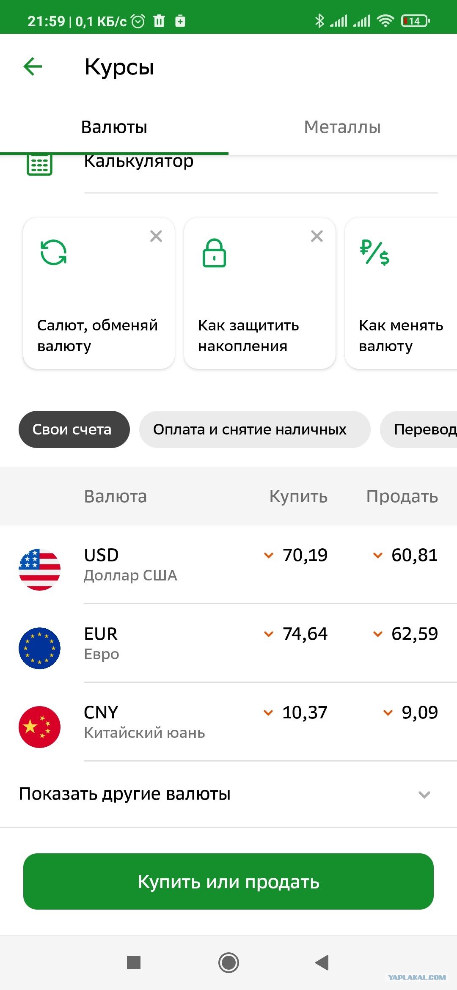
Task: Dismiss the 'Салют, обменяй валюту' card
Action: (x=156, y=236)
